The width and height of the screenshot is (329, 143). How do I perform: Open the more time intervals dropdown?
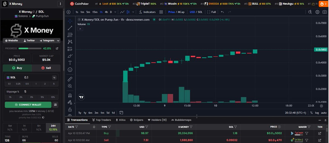click(x=115, y=12)
